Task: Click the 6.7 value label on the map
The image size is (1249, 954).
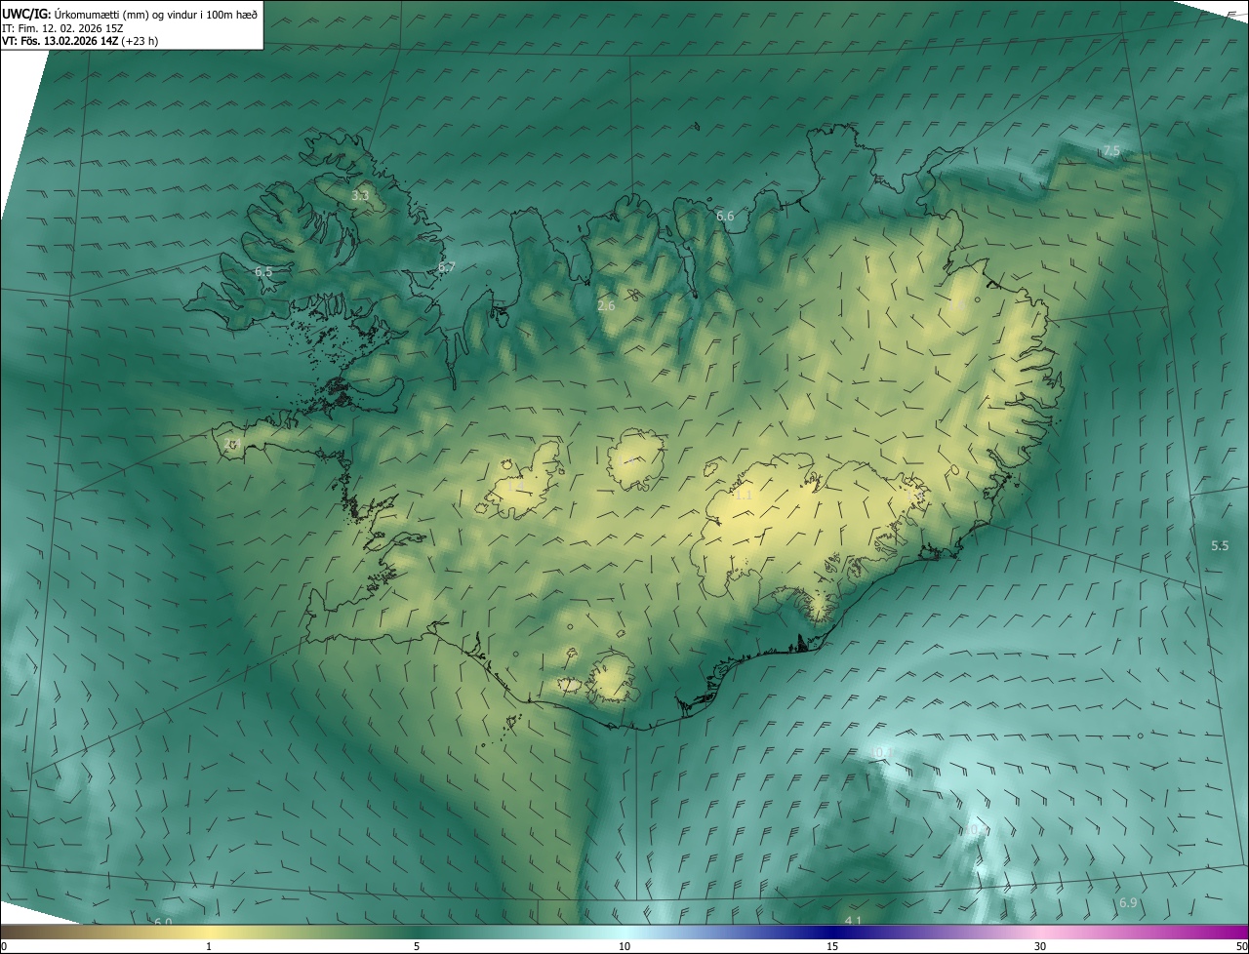Action: (446, 266)
